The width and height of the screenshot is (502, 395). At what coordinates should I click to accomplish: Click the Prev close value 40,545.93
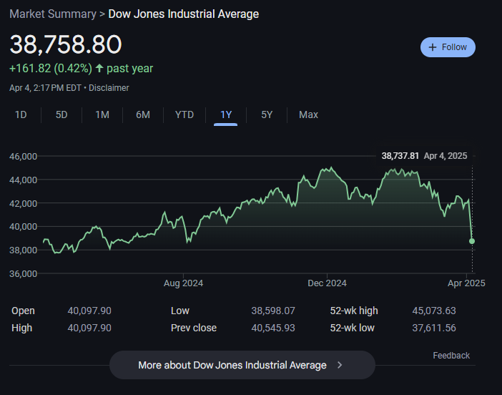pos(273,328)
